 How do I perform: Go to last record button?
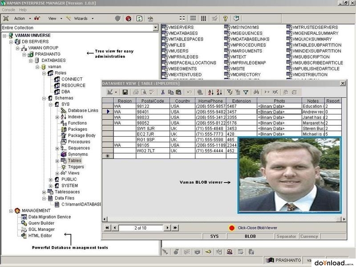[175, 228]
